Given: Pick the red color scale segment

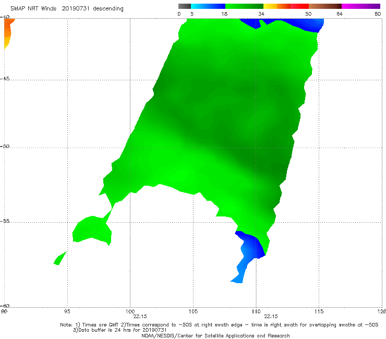Looking at the screenshot, I should [299, 6].
